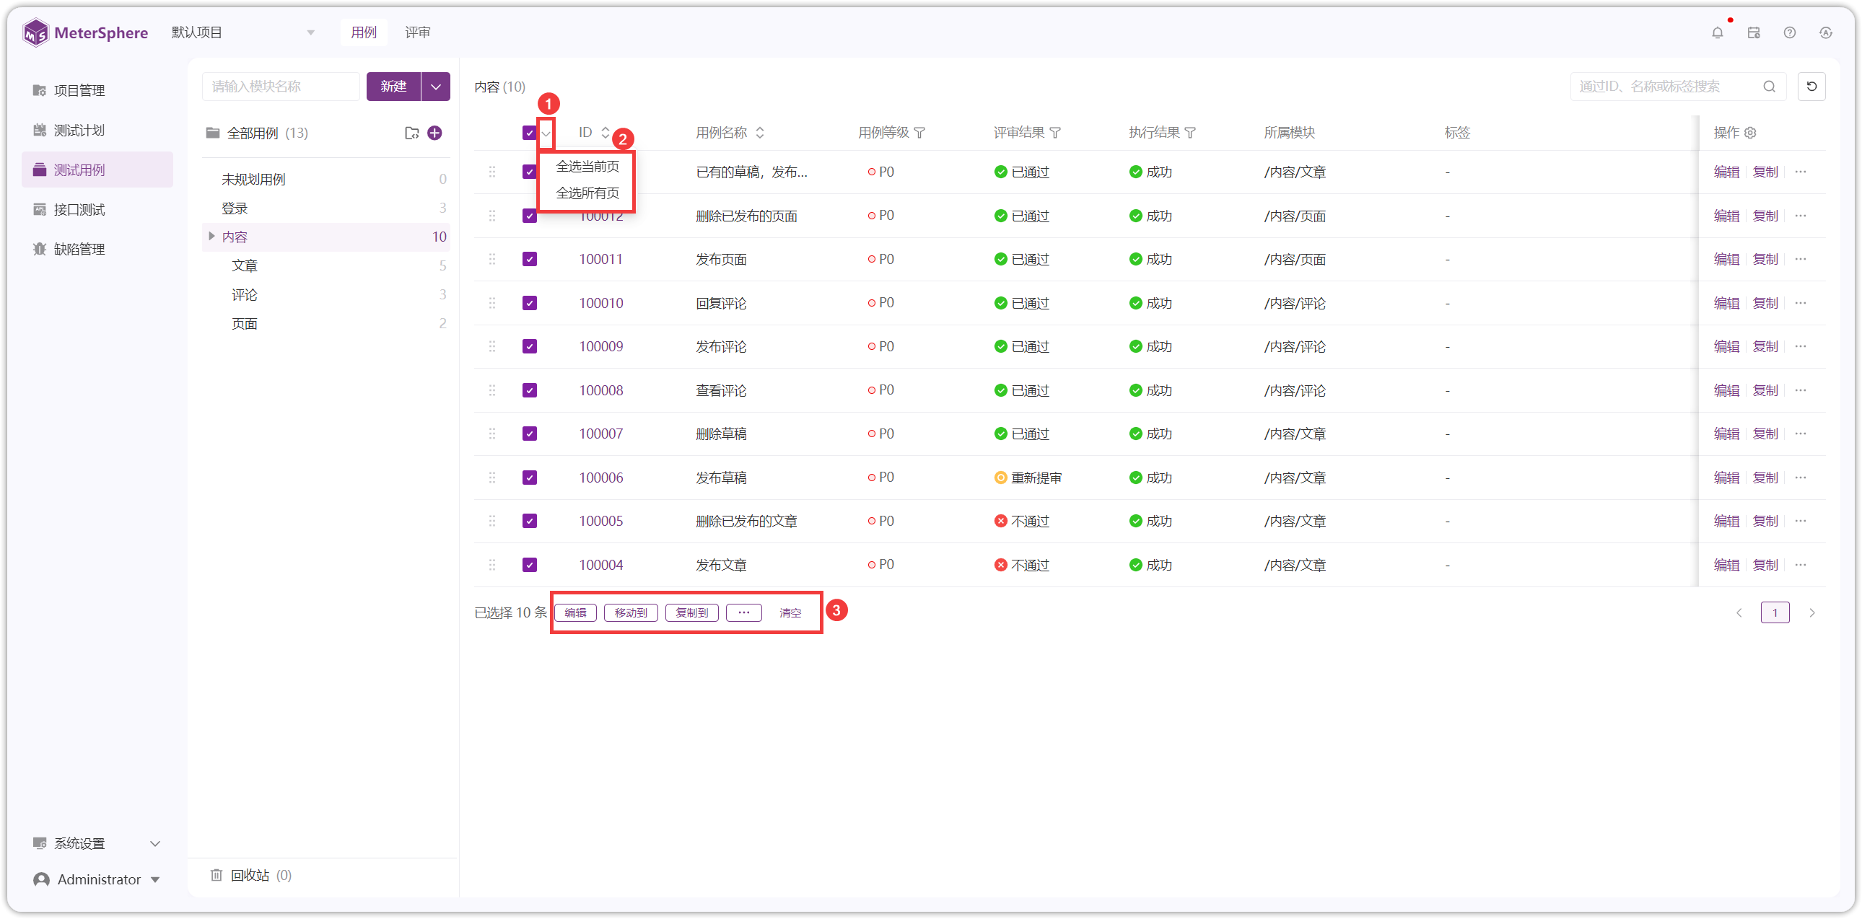Collapse the 内容 module tree node
The width and height of the screenshot is (1862, 919).
pos(211,237)
